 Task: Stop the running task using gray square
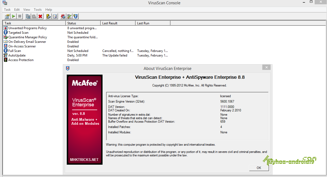[x=20, y=16]
